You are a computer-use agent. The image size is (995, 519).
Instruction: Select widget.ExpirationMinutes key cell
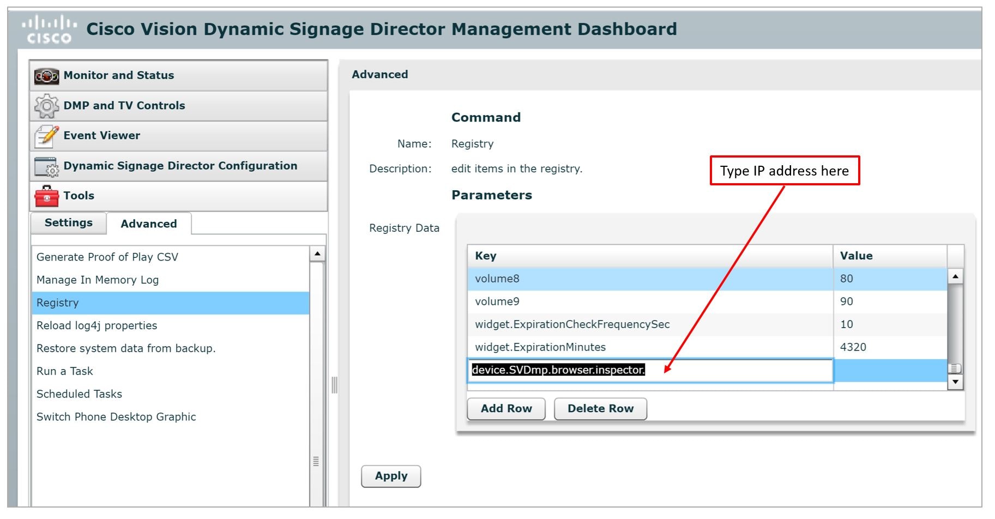(650, 348)
